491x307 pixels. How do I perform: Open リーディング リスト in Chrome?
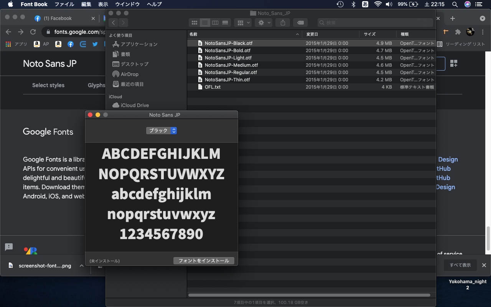(461, 44)
